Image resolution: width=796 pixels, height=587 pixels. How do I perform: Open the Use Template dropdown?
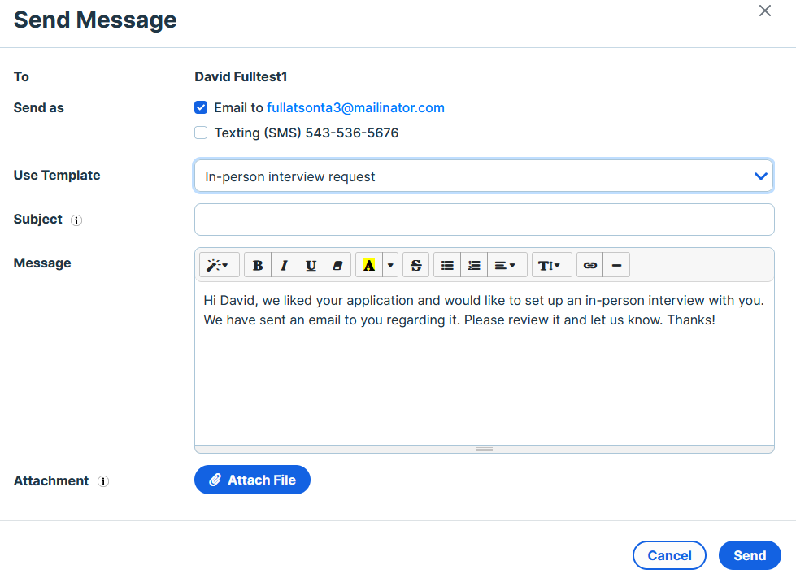(484, 176)
